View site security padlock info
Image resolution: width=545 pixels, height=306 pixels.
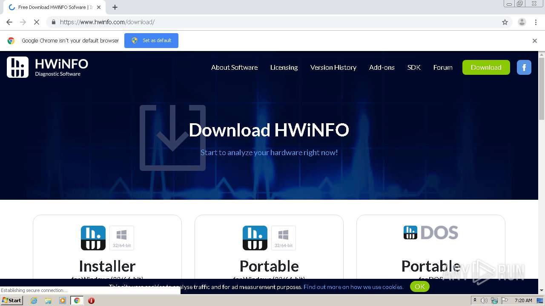[x=53, y=22]
